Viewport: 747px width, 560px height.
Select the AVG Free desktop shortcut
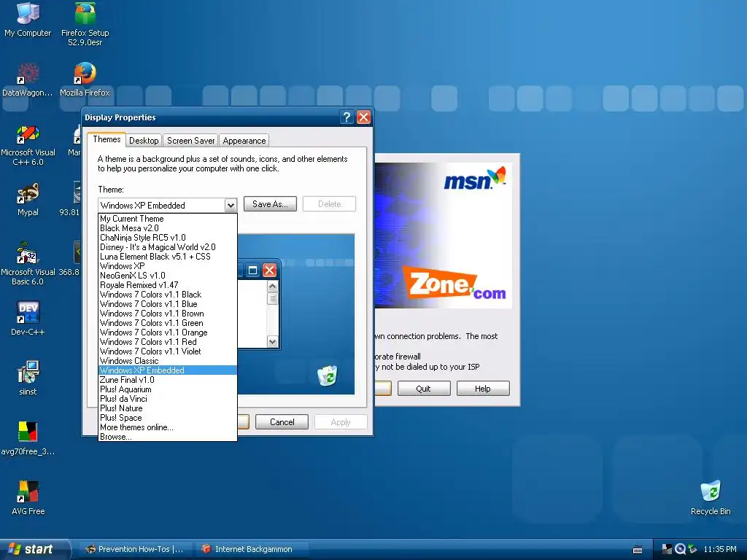point(28,497)
